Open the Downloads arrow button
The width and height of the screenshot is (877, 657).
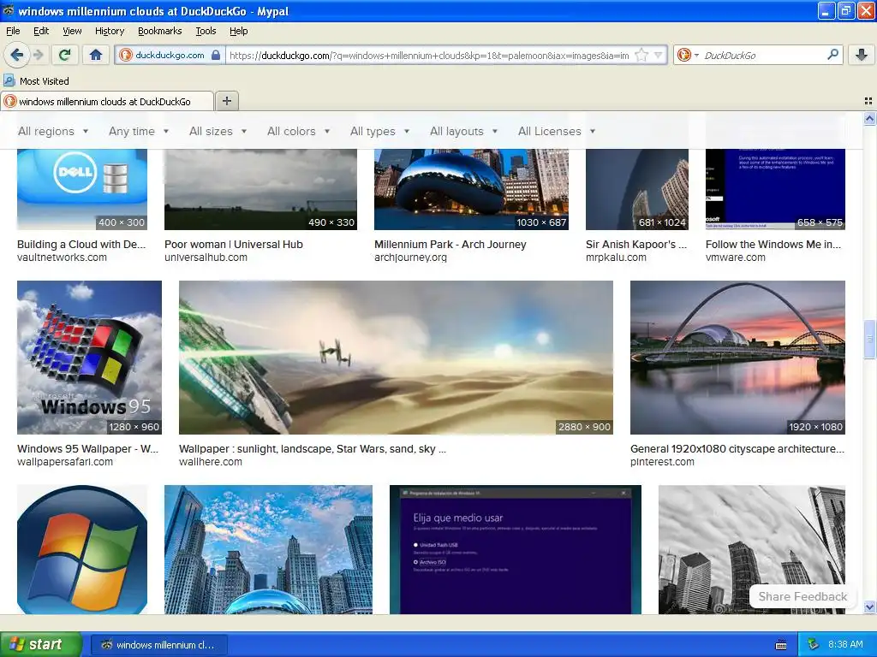point(862,55)
